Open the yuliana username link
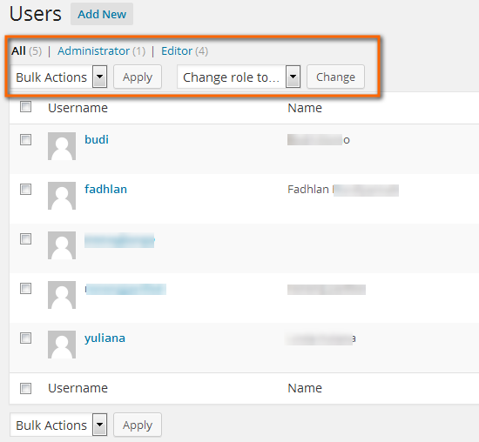 coord(105,338)
